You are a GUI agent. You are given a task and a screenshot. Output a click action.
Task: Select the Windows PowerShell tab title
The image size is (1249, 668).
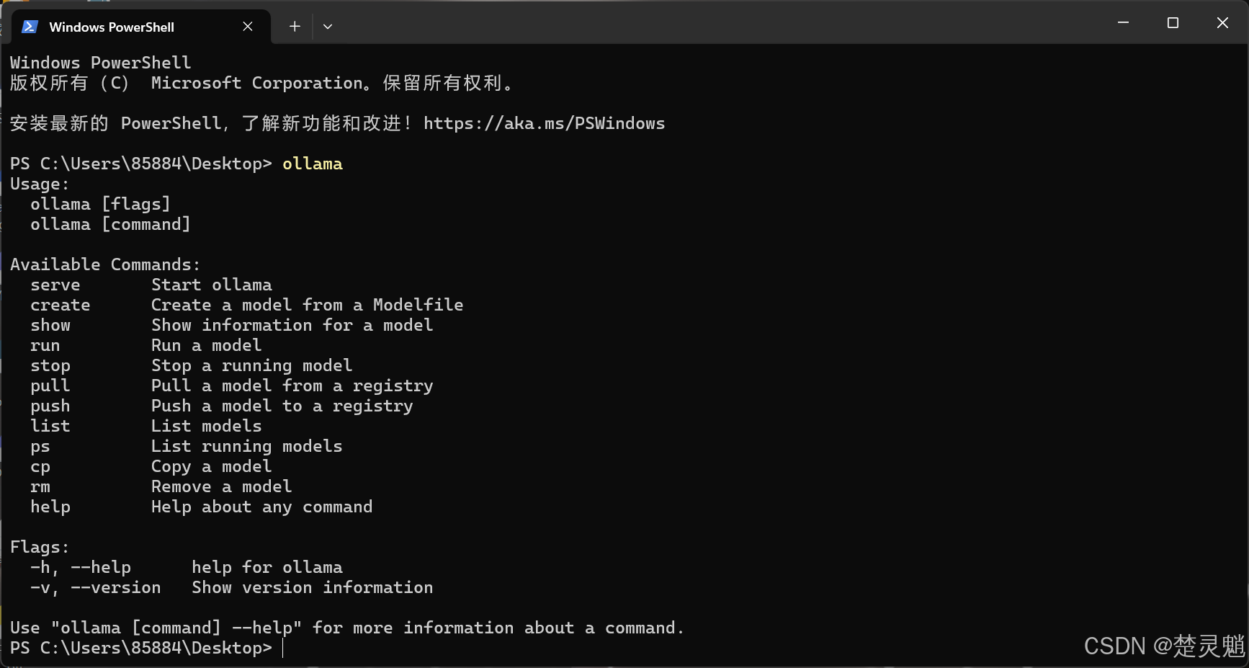112,27
